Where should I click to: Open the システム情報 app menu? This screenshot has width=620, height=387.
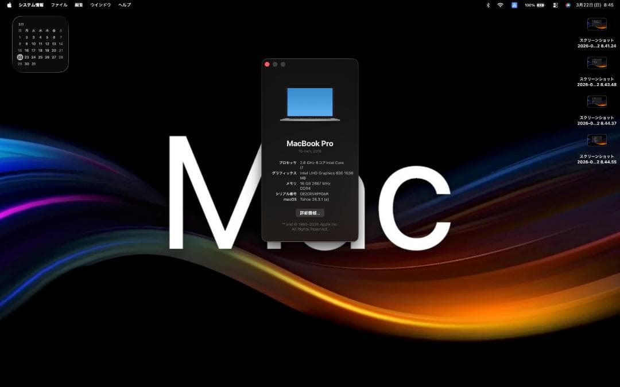[31, 5]
